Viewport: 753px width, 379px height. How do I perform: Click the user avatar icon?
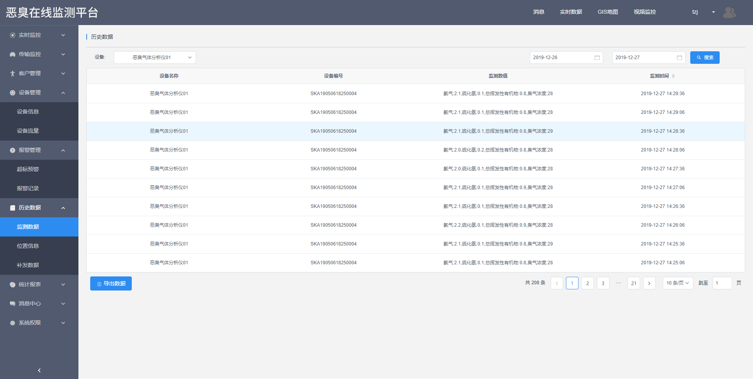point(729,12)
